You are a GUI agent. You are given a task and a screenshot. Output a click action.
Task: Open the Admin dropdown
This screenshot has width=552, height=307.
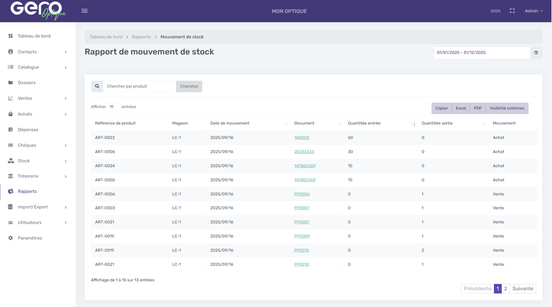tap(533, 11)
